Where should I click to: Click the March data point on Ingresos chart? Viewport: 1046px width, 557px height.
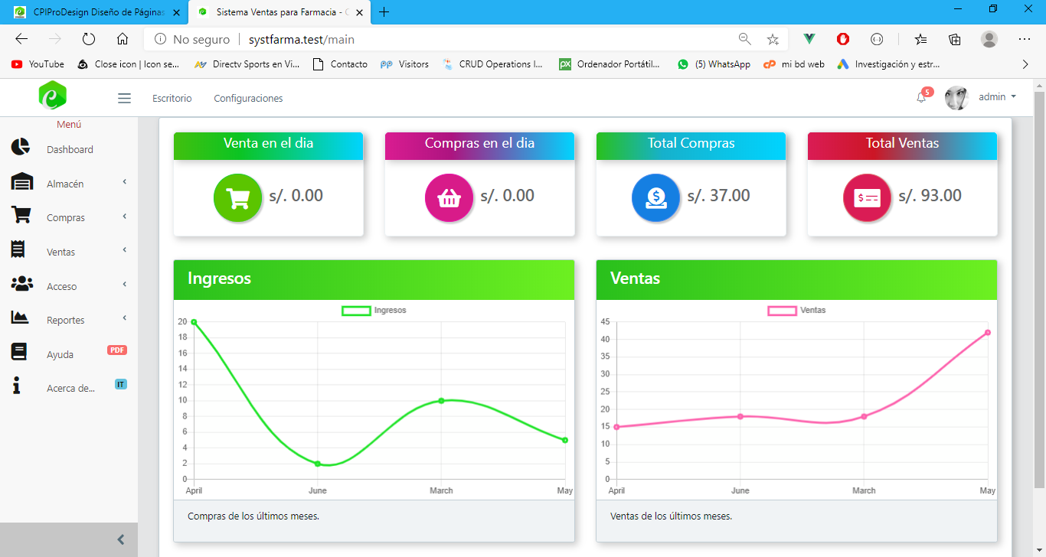pos(441,400)
